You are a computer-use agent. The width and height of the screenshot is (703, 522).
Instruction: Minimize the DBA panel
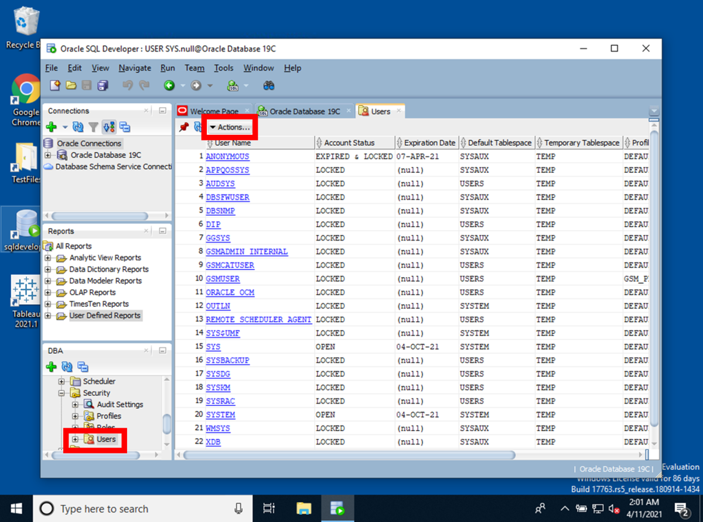click(163, 350)
